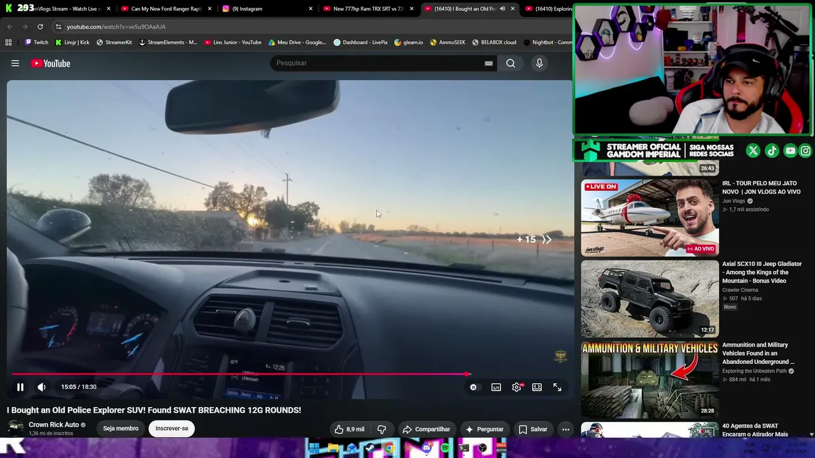Click Crown Rick Auto channel avatar
The image size is (815, 458).
click(15, 428)
